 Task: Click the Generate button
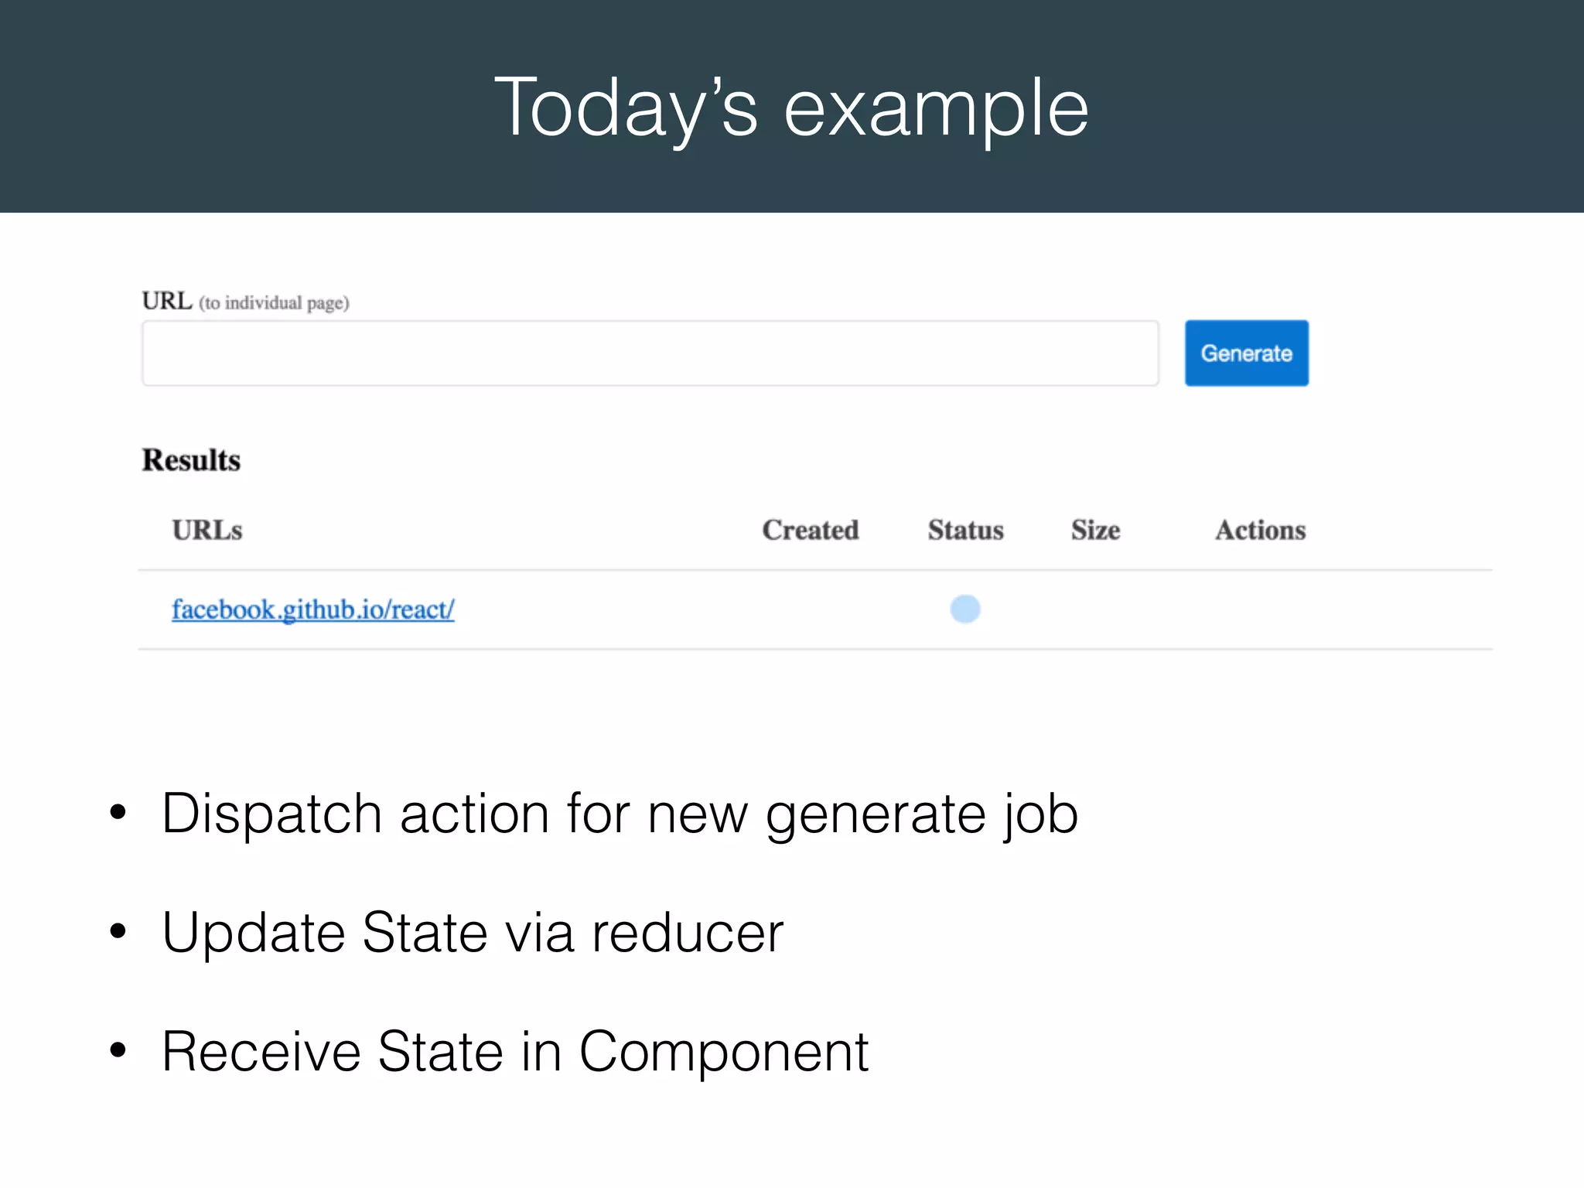(1246, 353)
